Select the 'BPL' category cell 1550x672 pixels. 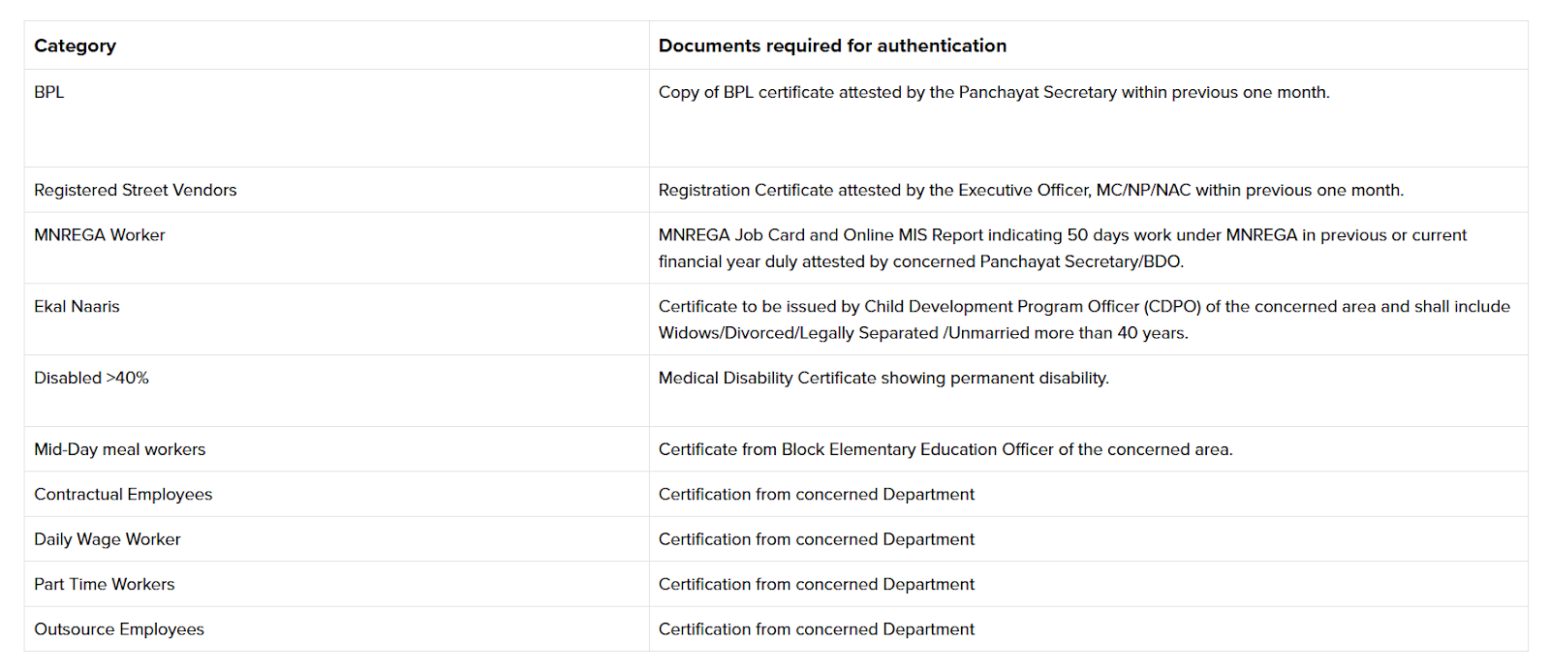tap(49, 92)
